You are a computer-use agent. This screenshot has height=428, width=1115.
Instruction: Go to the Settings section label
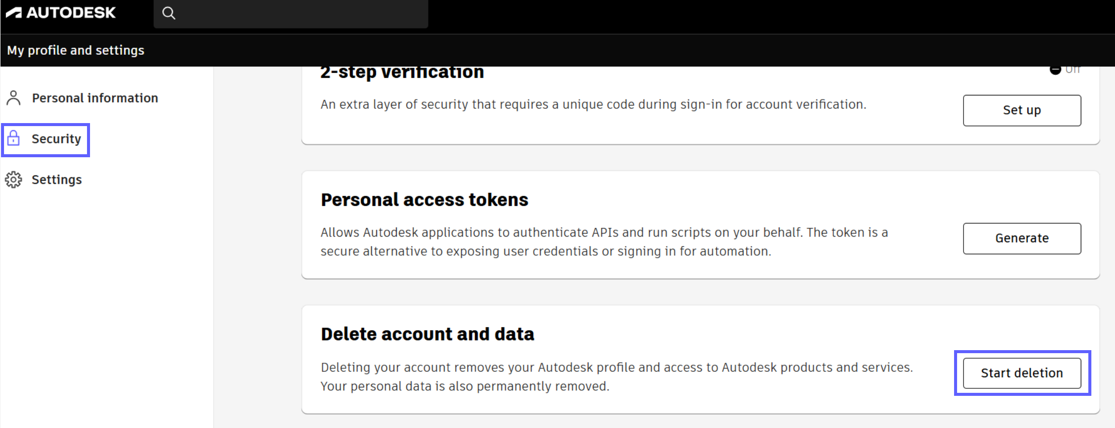[x=56, y=179]
